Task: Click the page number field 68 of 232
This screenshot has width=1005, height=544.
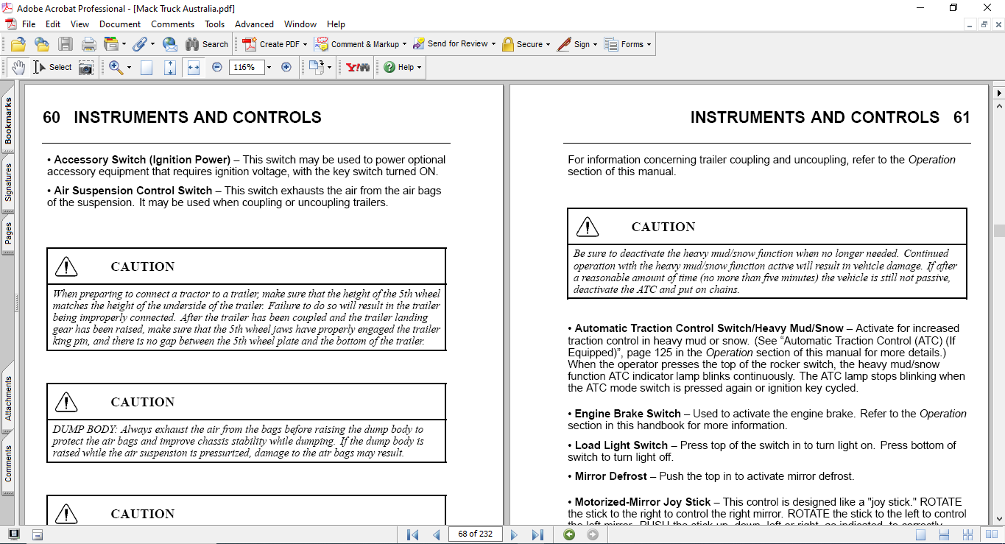Action: click(475, 534)
